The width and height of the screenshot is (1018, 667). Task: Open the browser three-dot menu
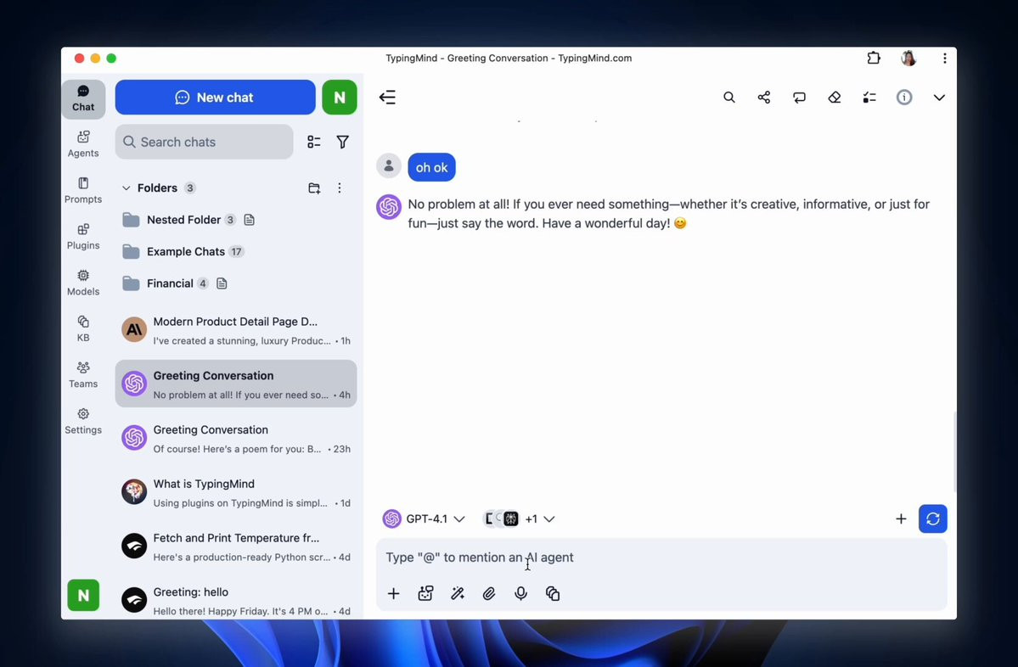point(945,58)
